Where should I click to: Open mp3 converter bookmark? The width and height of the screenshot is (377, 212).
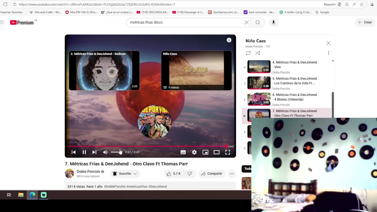coord(259,12)
